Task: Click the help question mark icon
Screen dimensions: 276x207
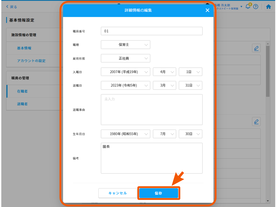Action: 256,7
